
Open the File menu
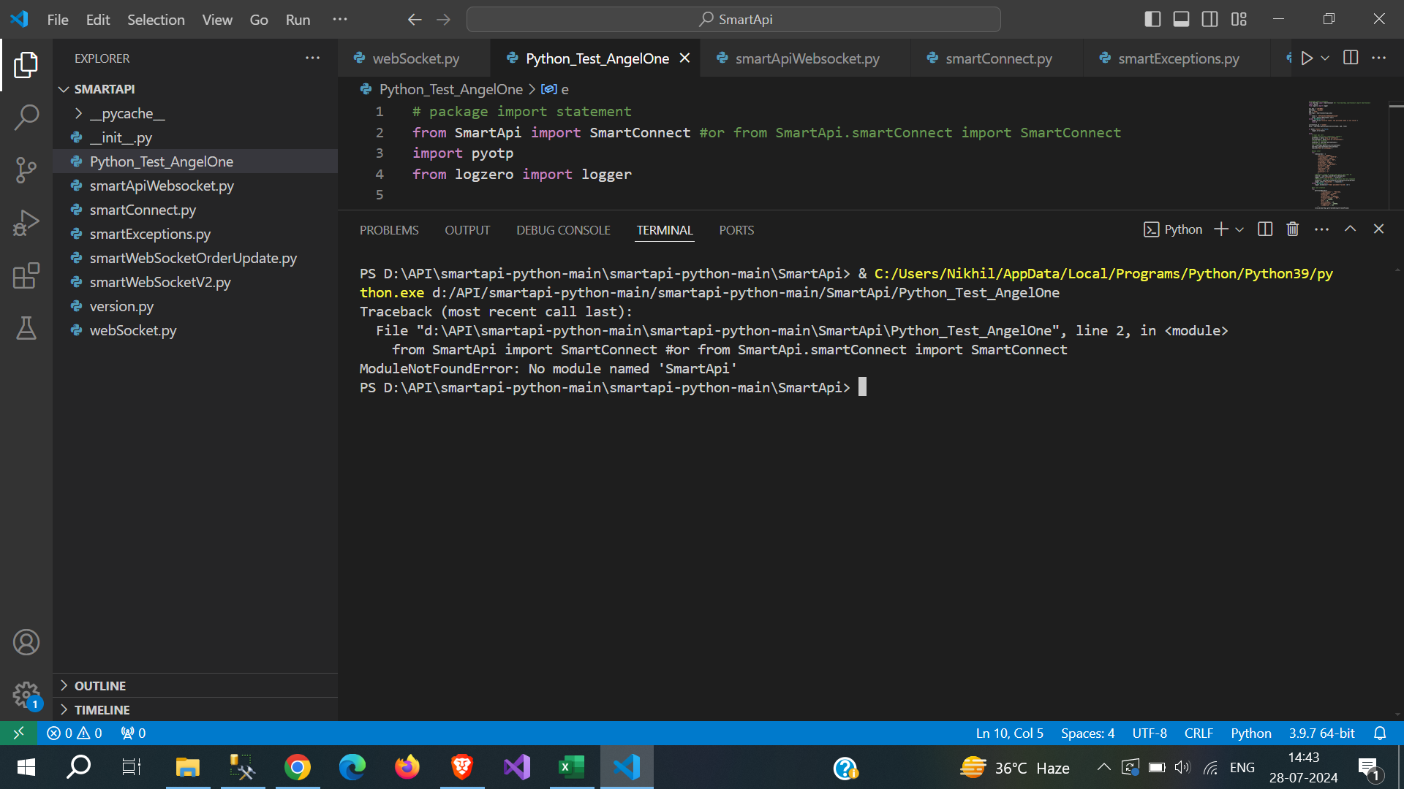click(x=58, y=20)
